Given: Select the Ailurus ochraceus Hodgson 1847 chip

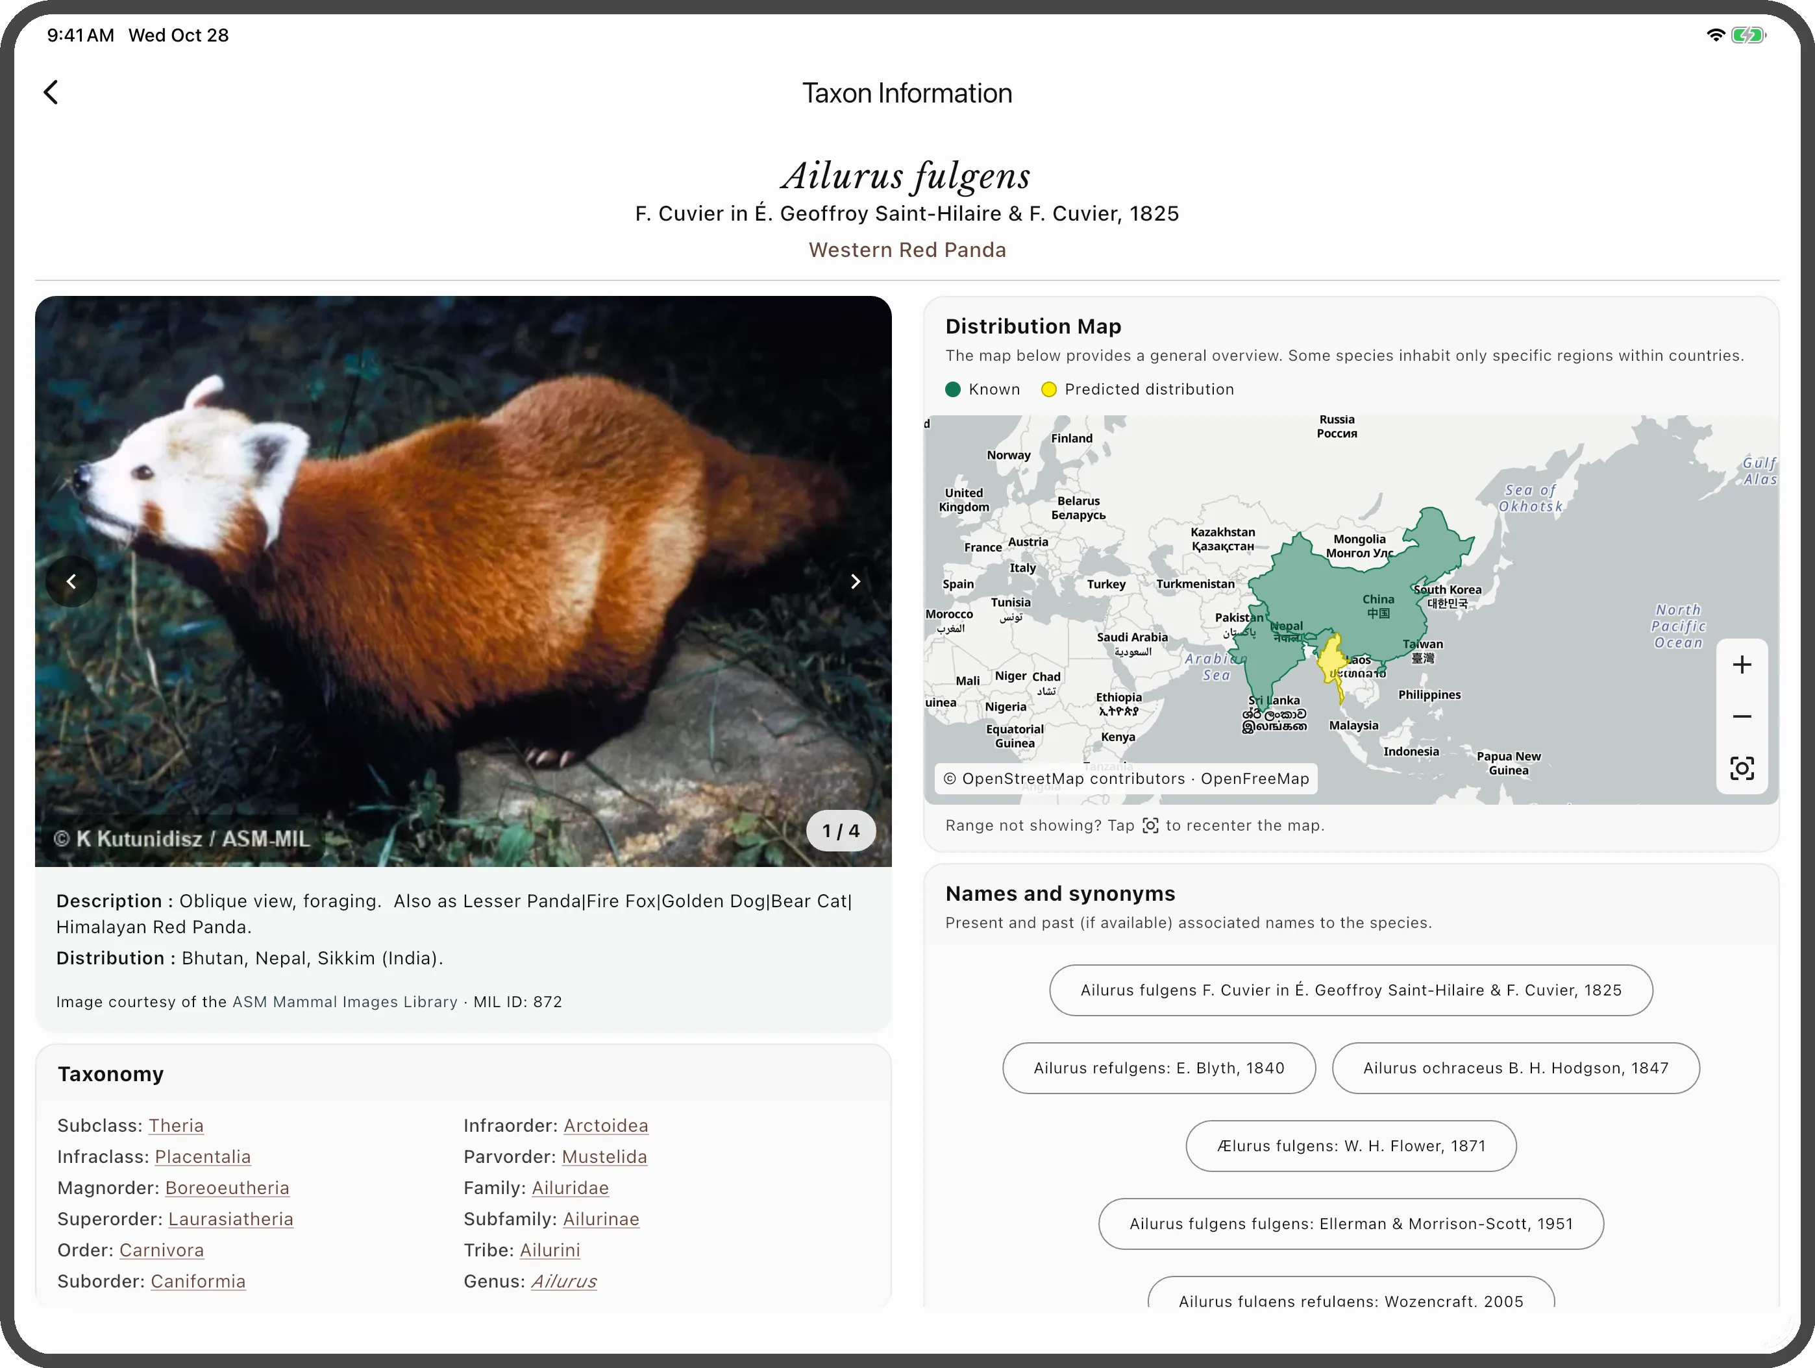Looking at the screenshot, I should [1516, 1068].
